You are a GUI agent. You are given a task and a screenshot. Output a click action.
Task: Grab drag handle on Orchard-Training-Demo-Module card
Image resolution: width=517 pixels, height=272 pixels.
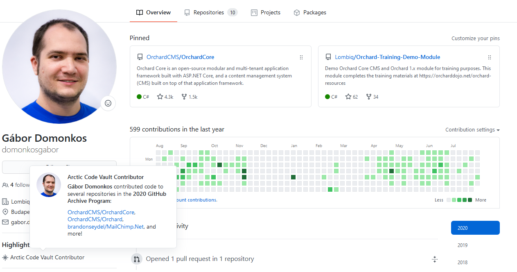click(x=490, y=57)
